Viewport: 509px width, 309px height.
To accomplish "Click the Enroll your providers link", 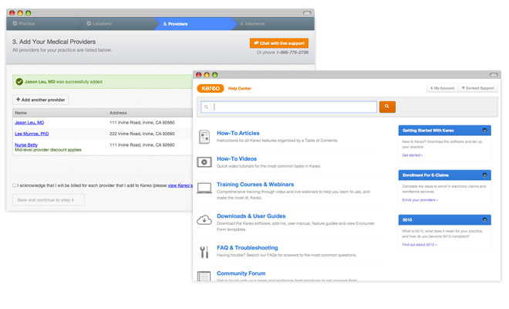I will [420, 200].
